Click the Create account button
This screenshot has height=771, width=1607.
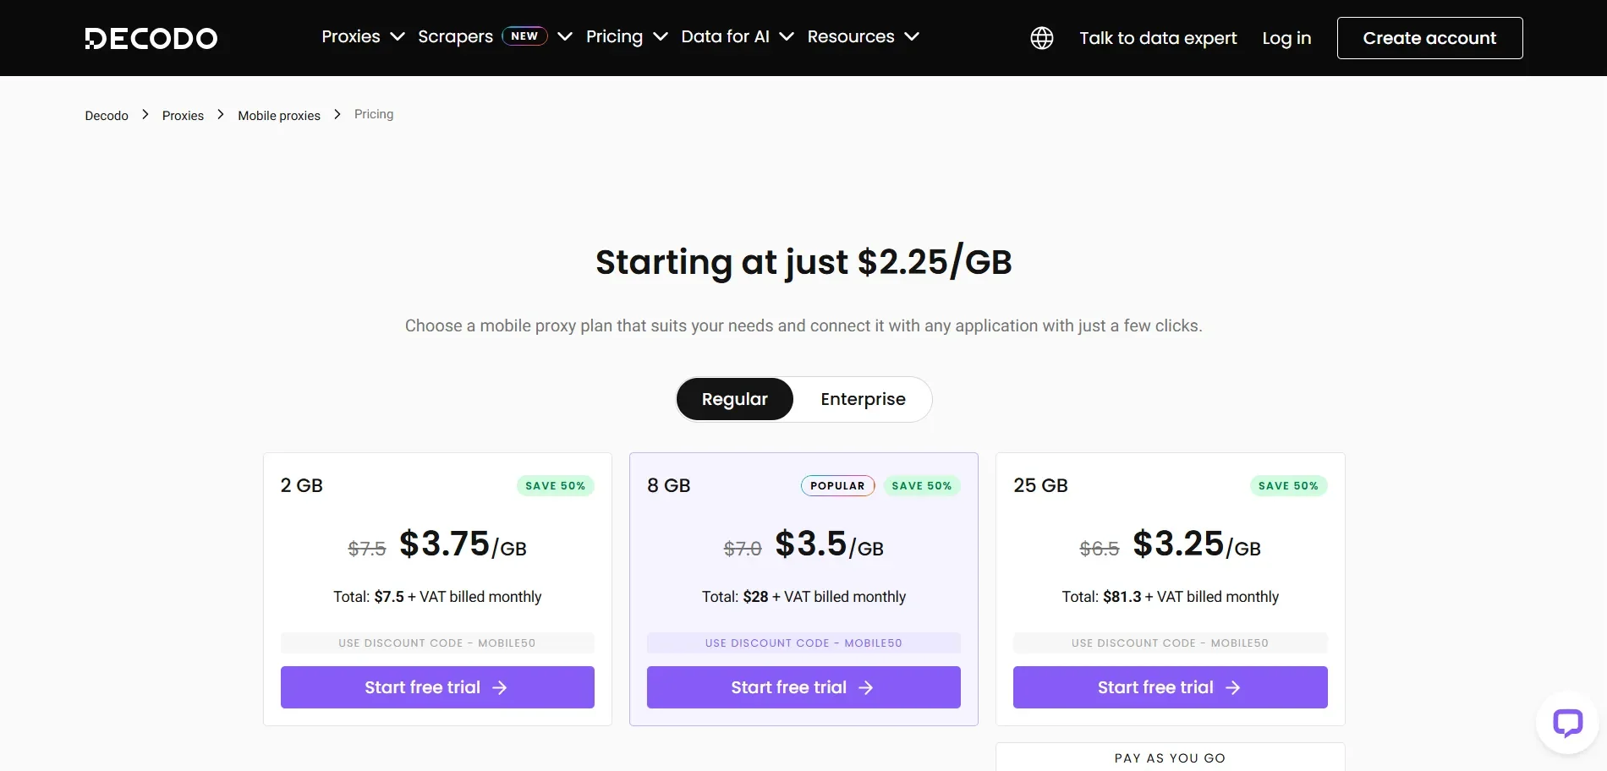[1429, 38]
